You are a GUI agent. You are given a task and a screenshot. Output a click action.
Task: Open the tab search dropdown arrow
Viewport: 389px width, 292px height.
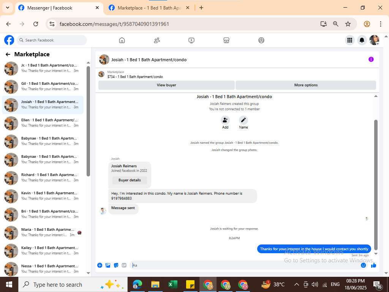[x=8, y=8]
